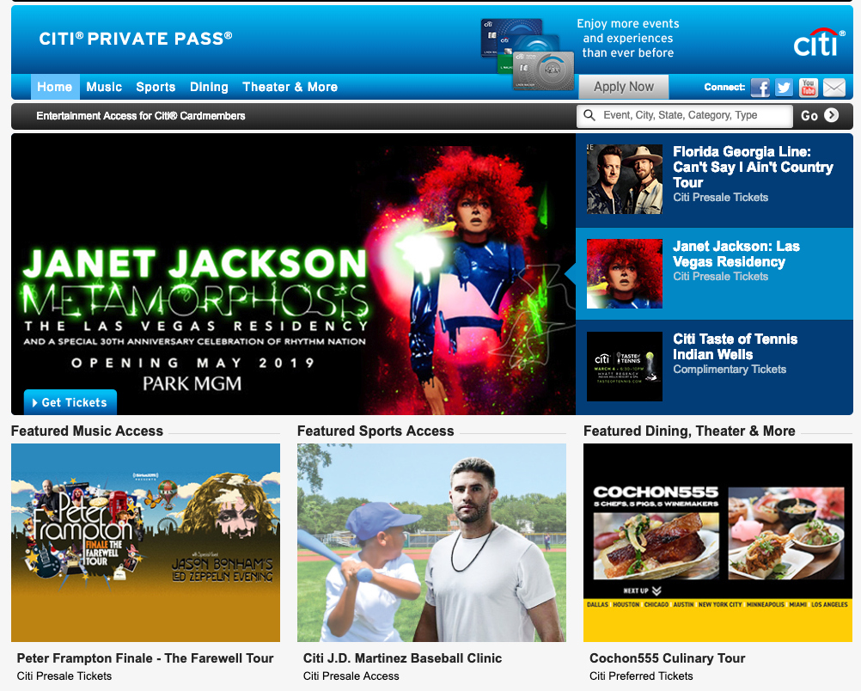Select the Florida Georgia Line thumbnail
861x691 pixels.
tap(625, 179)
